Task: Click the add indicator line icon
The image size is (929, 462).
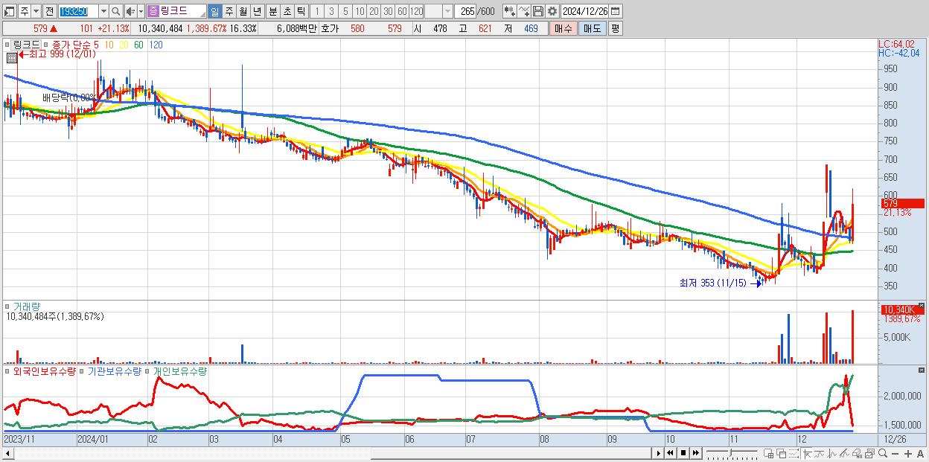Action: (x=524, y=12)
